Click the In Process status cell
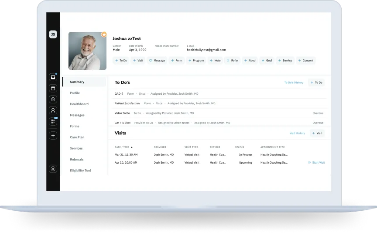The image size is (377, 233). [x=246, y=155]
